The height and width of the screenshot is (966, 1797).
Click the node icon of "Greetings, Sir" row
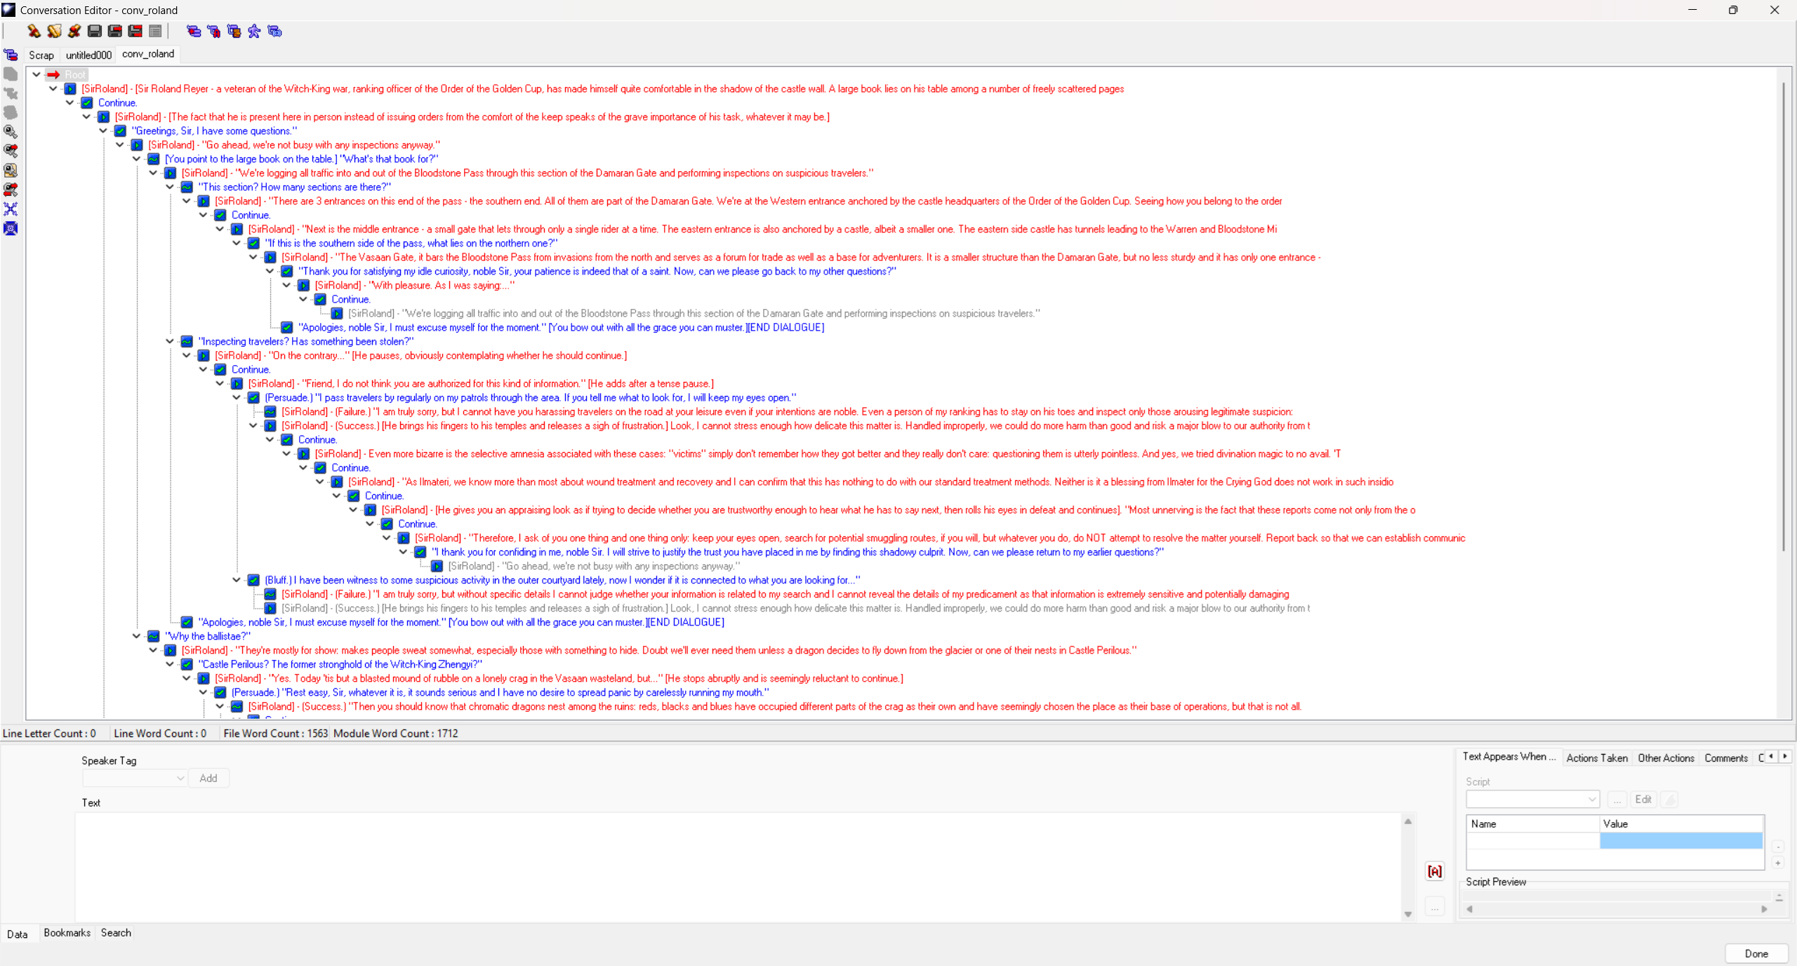click(x=120, y=131)
